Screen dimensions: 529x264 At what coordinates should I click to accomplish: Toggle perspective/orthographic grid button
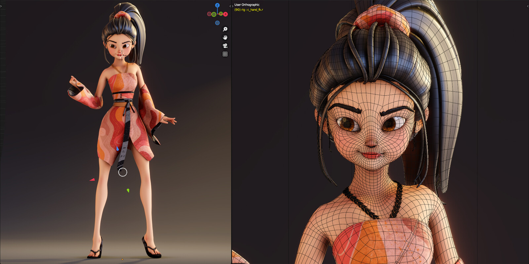click(x=225, y=54)
